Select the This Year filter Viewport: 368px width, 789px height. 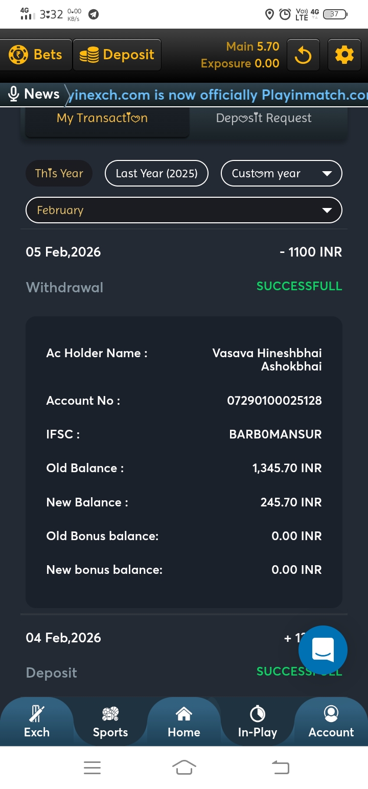[x=59, y=173]
